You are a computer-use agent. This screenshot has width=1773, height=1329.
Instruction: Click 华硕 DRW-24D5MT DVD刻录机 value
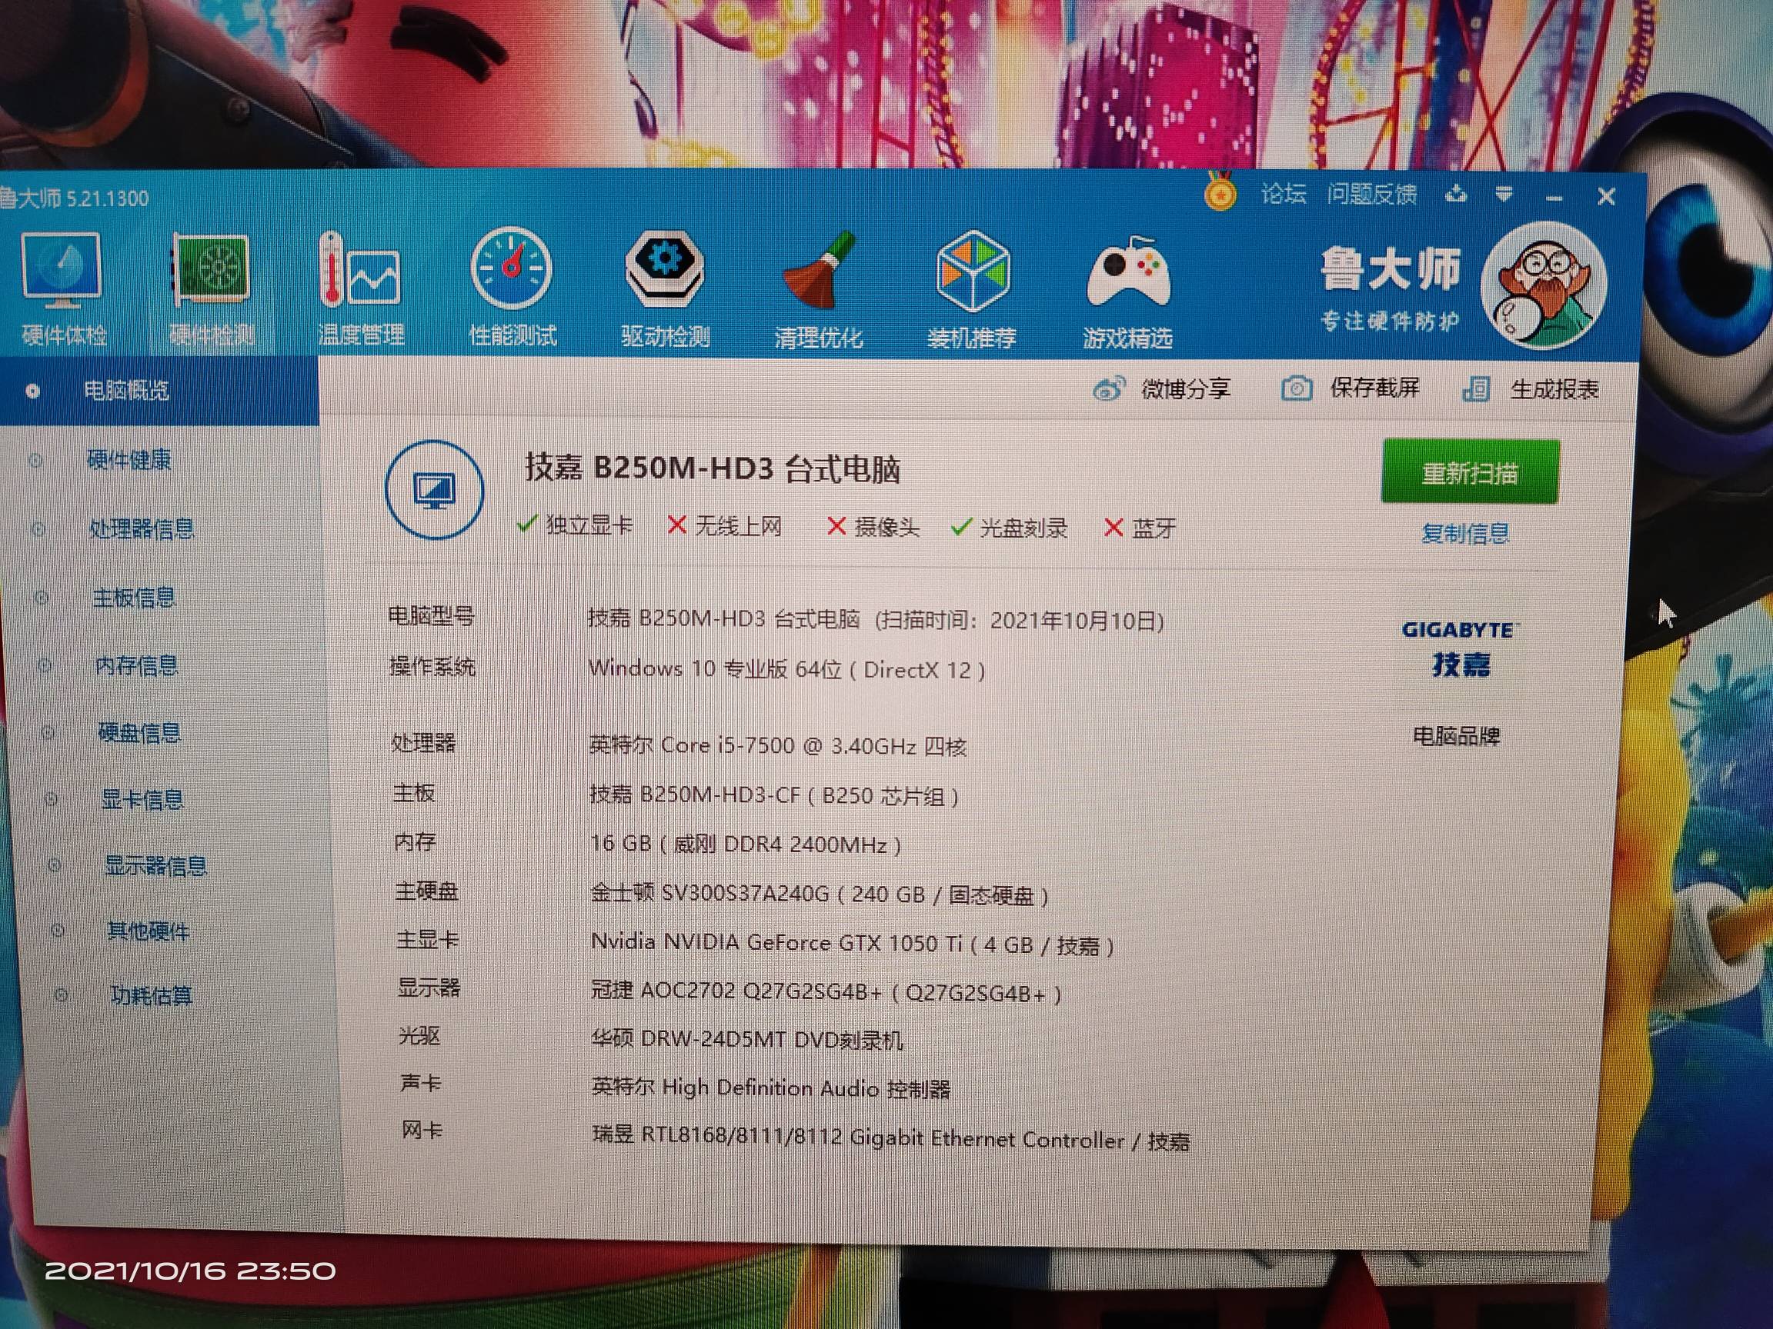[747, 1040]
